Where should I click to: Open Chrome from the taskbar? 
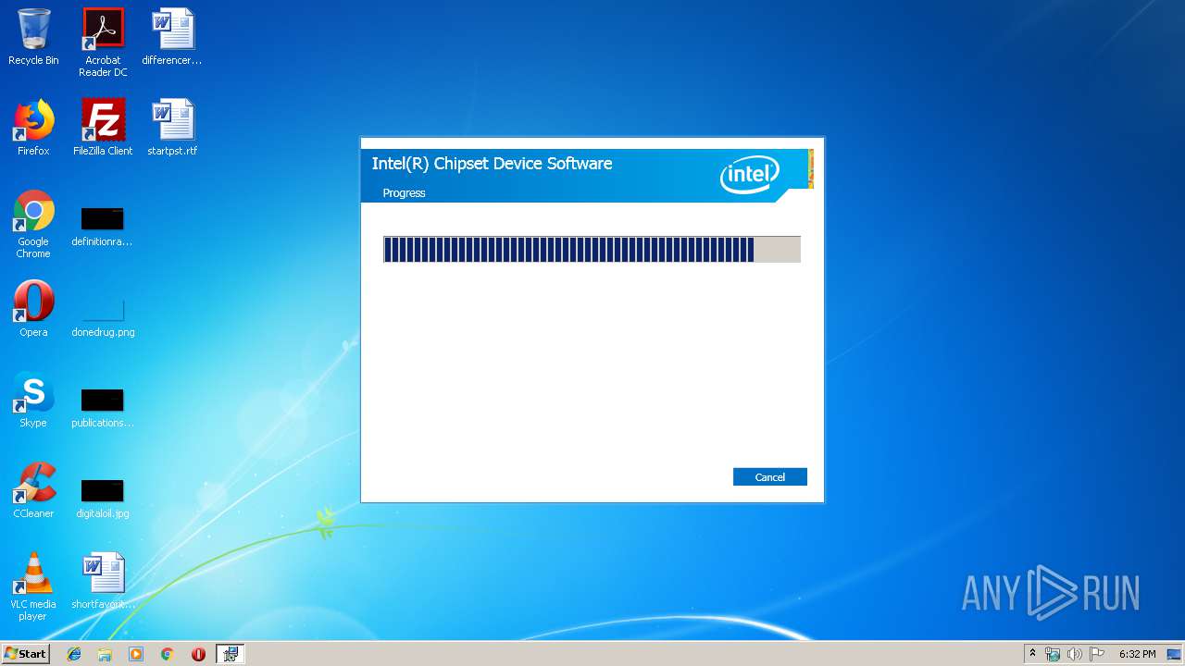(x=167, y=654)
